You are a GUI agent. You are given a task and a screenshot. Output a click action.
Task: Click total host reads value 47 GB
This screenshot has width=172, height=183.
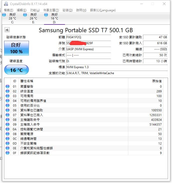click(x=155, y=37)
